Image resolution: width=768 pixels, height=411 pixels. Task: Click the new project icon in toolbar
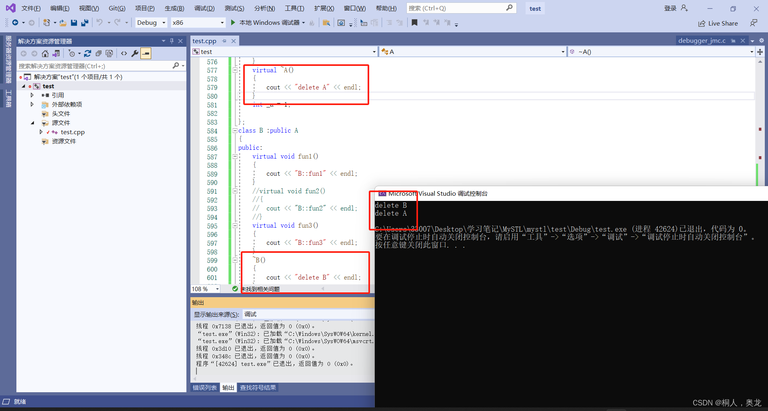pos(47,23)
